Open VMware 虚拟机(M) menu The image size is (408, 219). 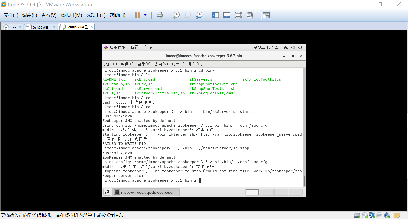pyautogui.click(x=71, y=15)
